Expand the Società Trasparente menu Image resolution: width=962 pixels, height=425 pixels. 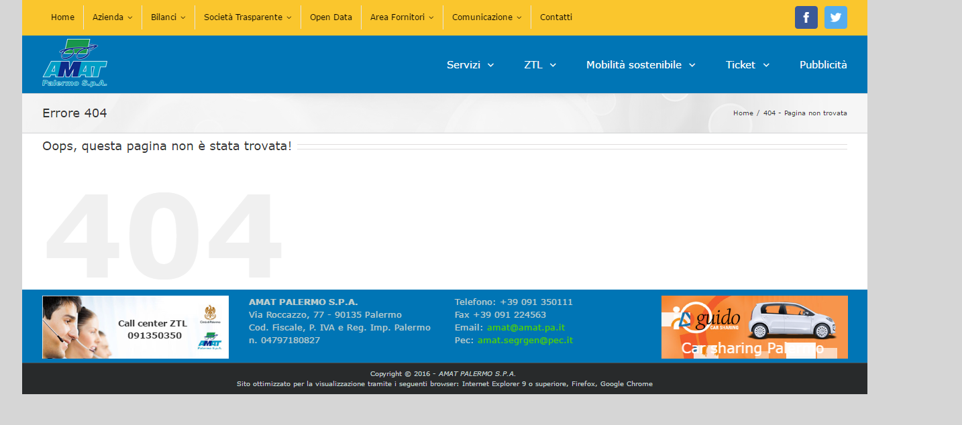[x=248, y=17]
